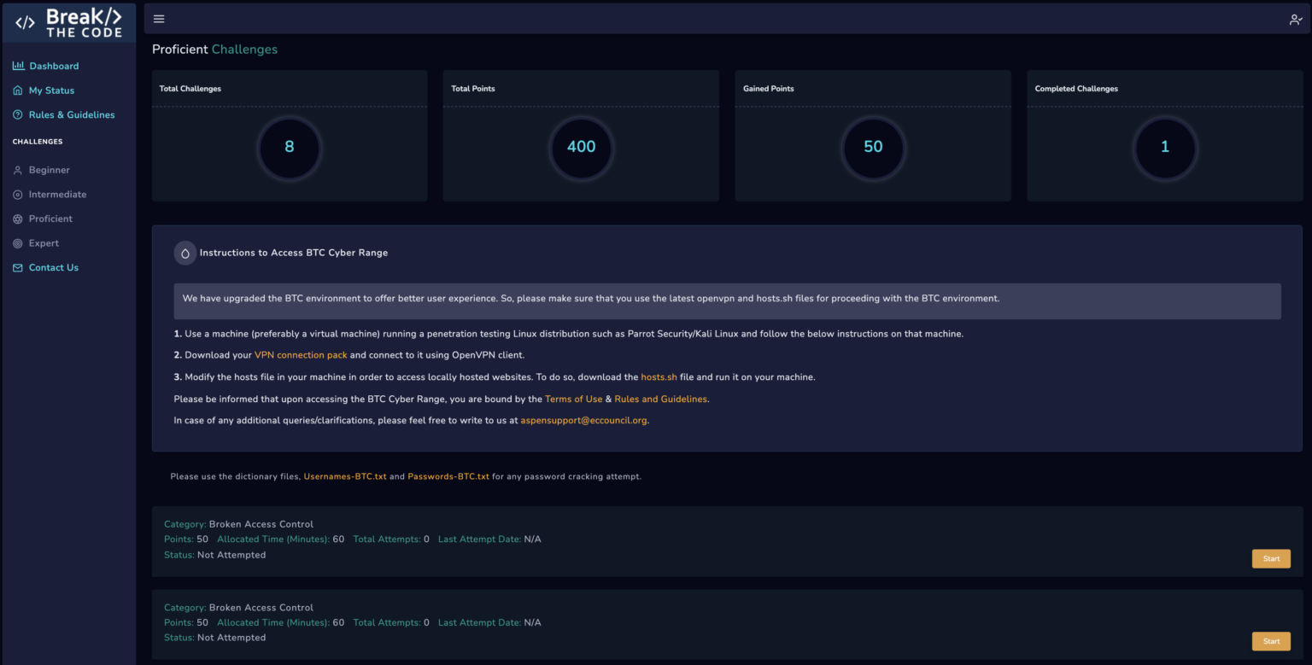Open the Terms of Use
Image resolution: width=1312 pixels, height=665 pixels.
tap(573, 398)
